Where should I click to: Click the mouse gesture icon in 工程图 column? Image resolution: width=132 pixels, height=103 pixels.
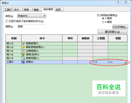[x=95, y=62]
